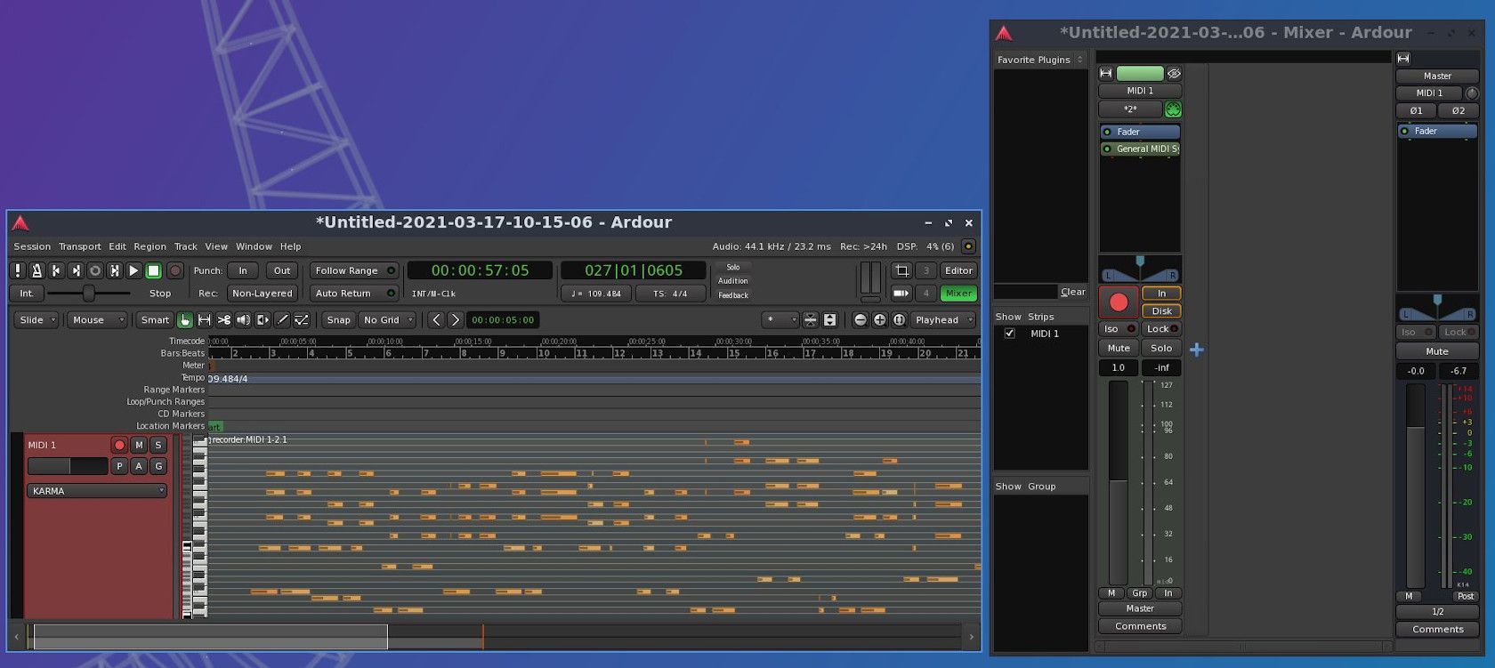Open the No Grid dropdown
The image size is (1495, 668).
pos(387,320)
